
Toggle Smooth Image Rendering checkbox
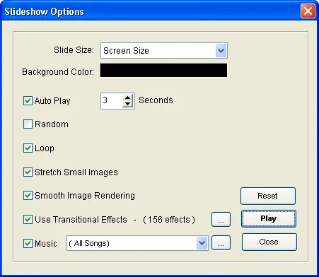[x=28, y=196]
